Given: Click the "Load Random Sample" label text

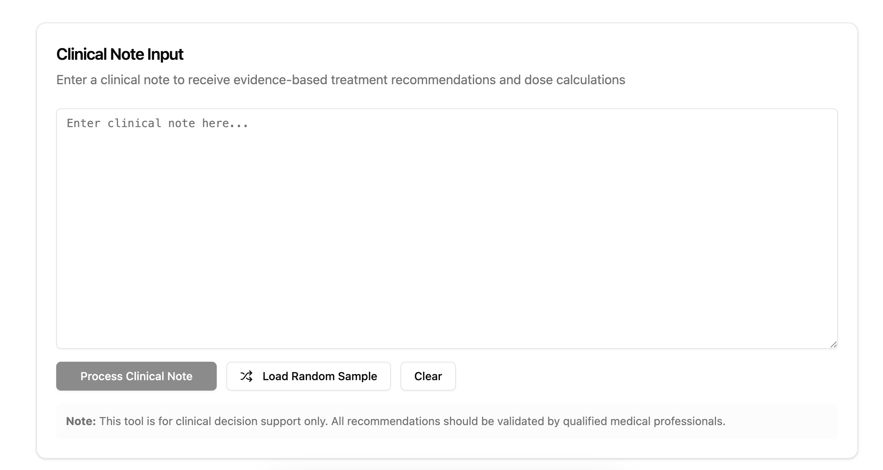Looking at the screenshot, I should 319,376.
